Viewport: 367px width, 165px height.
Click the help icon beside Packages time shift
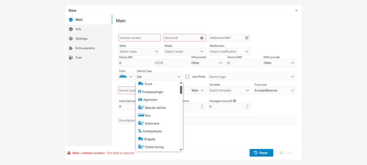pyautogui.click(x=235, y=101)
